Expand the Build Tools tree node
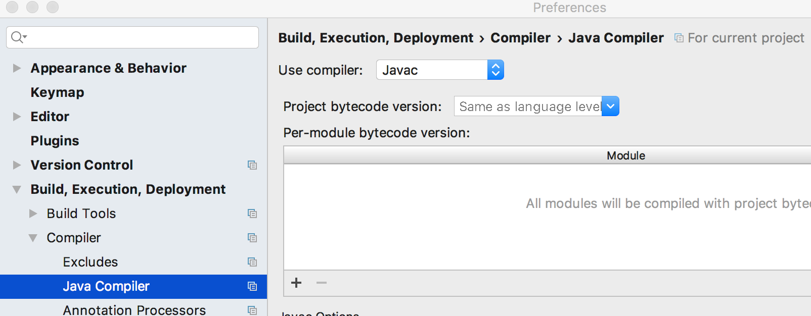This screenshot has width=811, height=316. (x=33, y=214)
